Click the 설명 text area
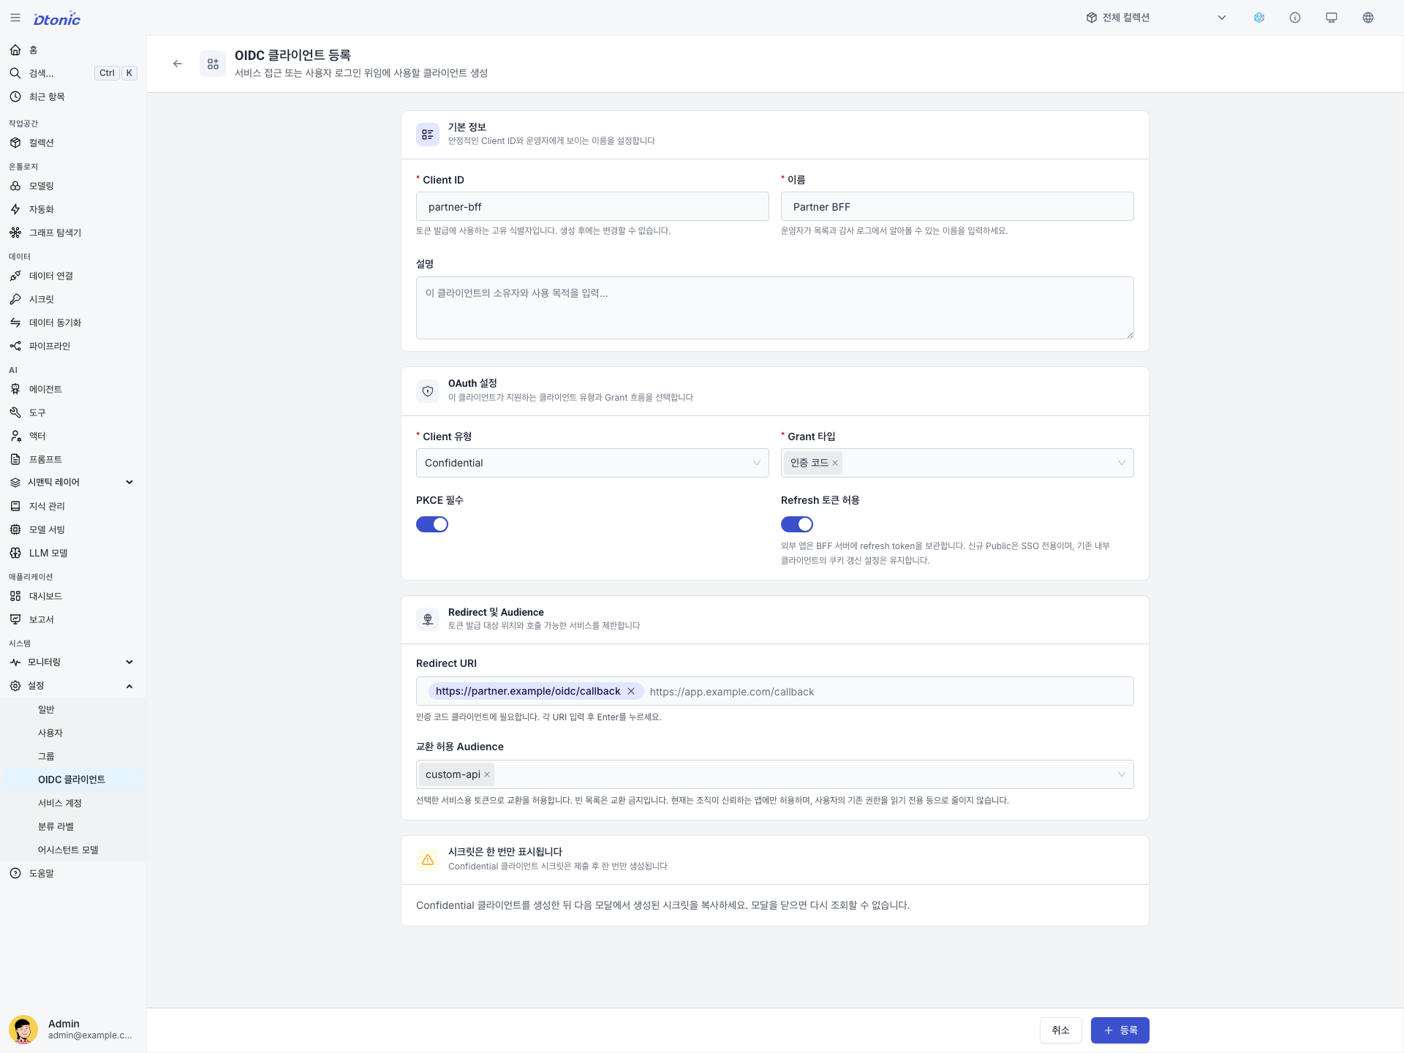1404x1053 pixels. (774, 308)
